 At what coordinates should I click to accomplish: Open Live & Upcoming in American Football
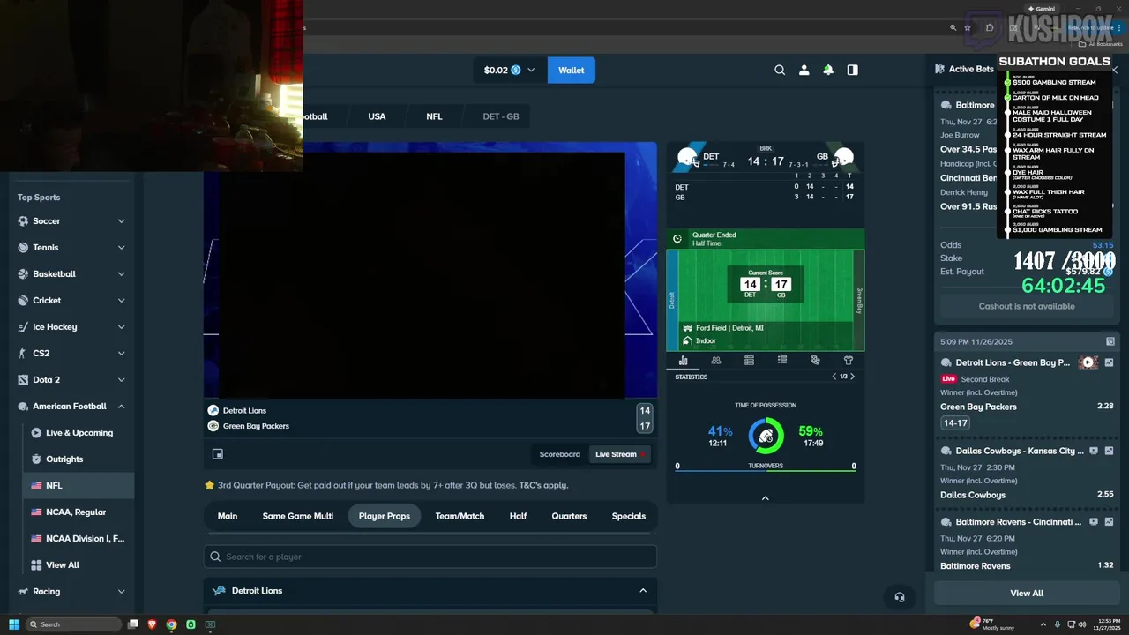click(79, 433)
